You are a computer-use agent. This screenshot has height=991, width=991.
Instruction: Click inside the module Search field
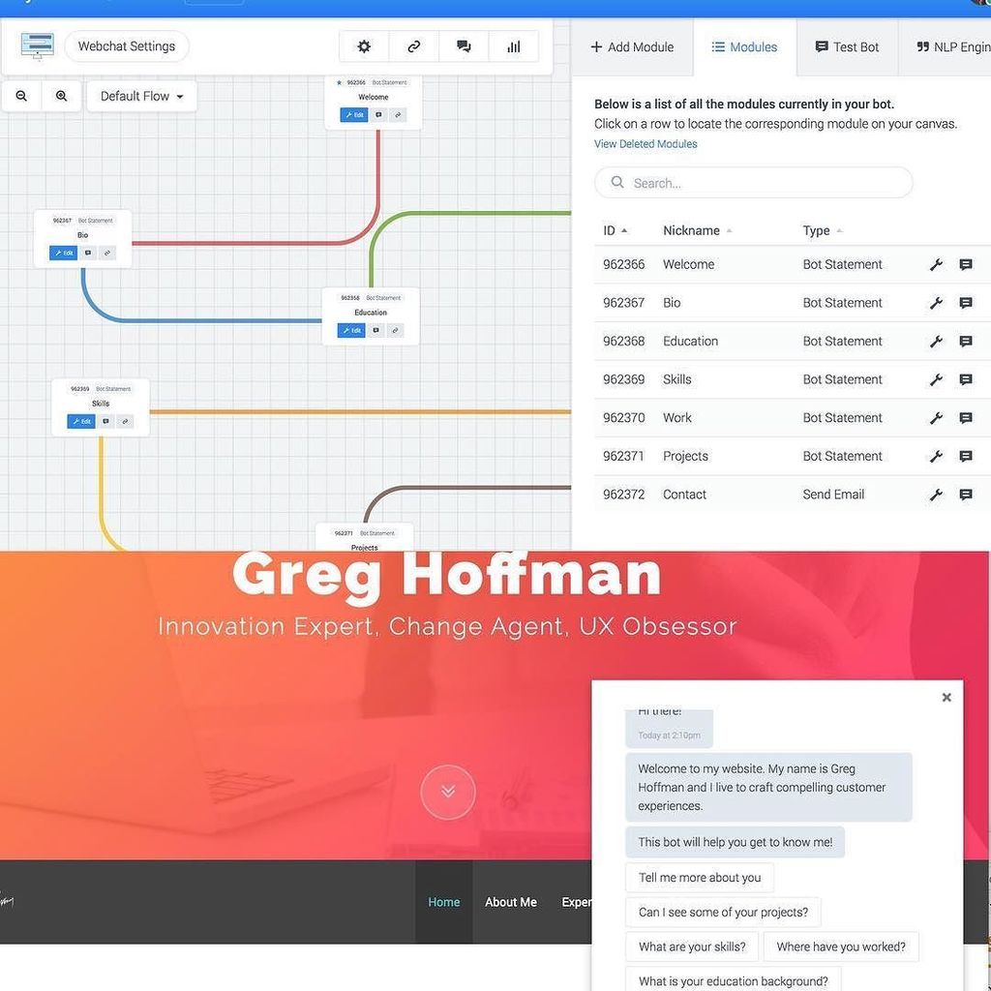tap(753, 182)
